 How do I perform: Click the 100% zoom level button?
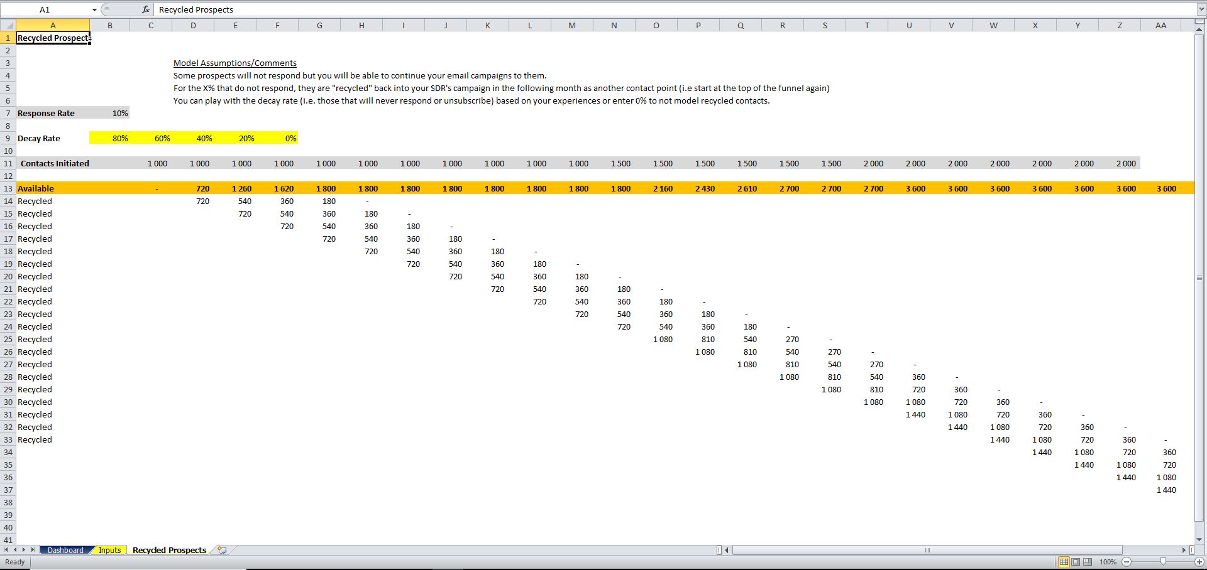tap(1108, 562)
